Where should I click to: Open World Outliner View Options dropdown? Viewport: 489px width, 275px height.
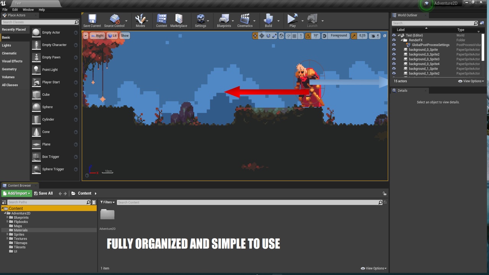471,81
